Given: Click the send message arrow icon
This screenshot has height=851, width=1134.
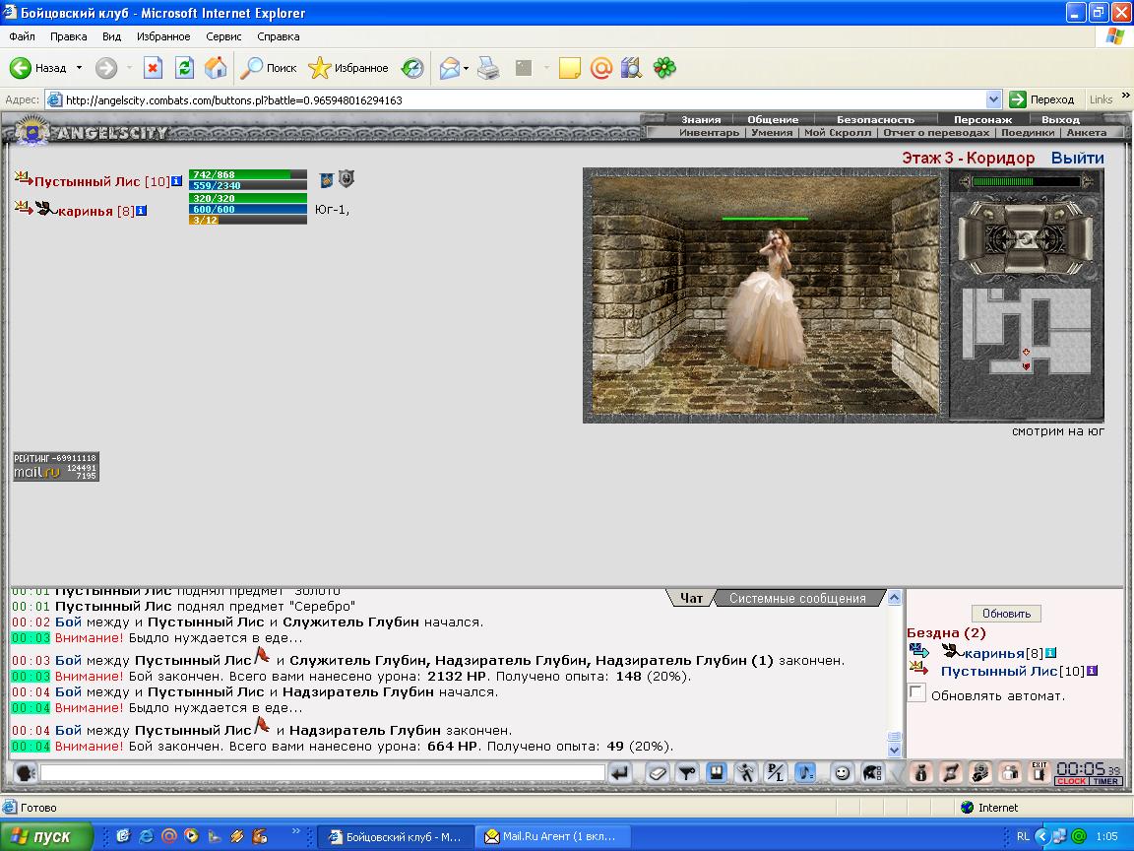Looking at the screenshot, I should 620,773.
